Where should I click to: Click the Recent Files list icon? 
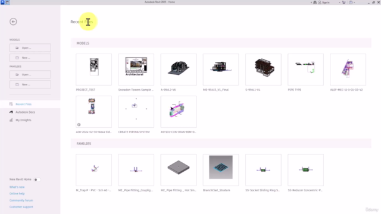(11, 104)
